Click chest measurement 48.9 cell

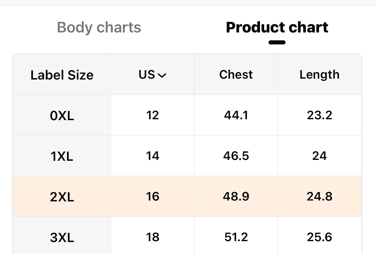coord(236,197)
